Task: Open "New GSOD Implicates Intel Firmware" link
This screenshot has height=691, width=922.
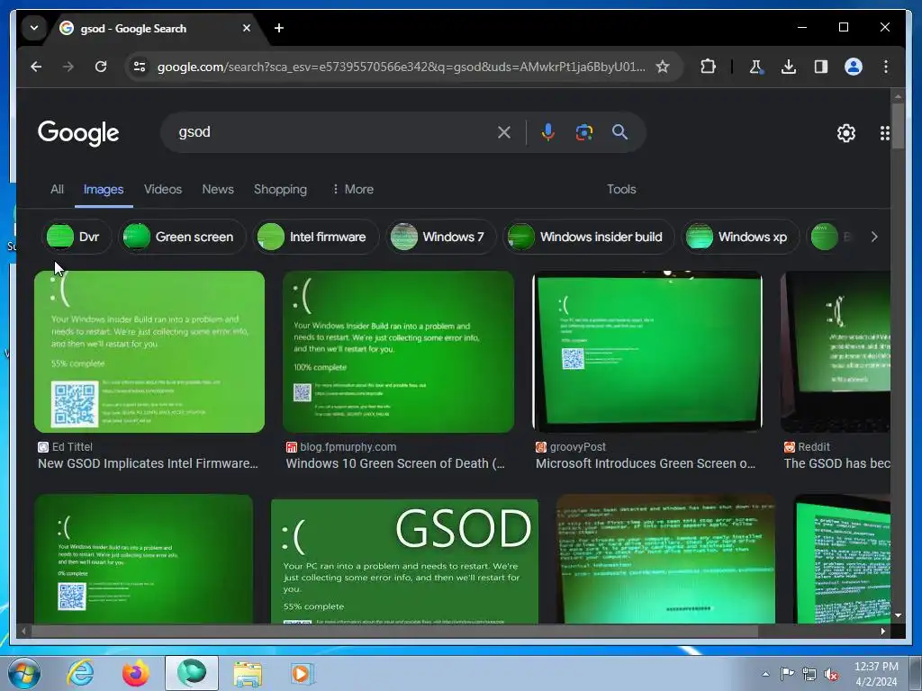Action: 149,463
